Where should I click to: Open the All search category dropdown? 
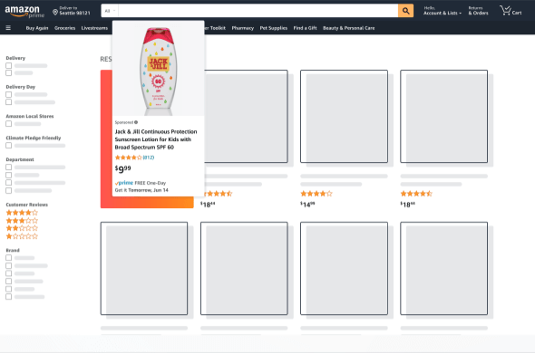[110, 11]
